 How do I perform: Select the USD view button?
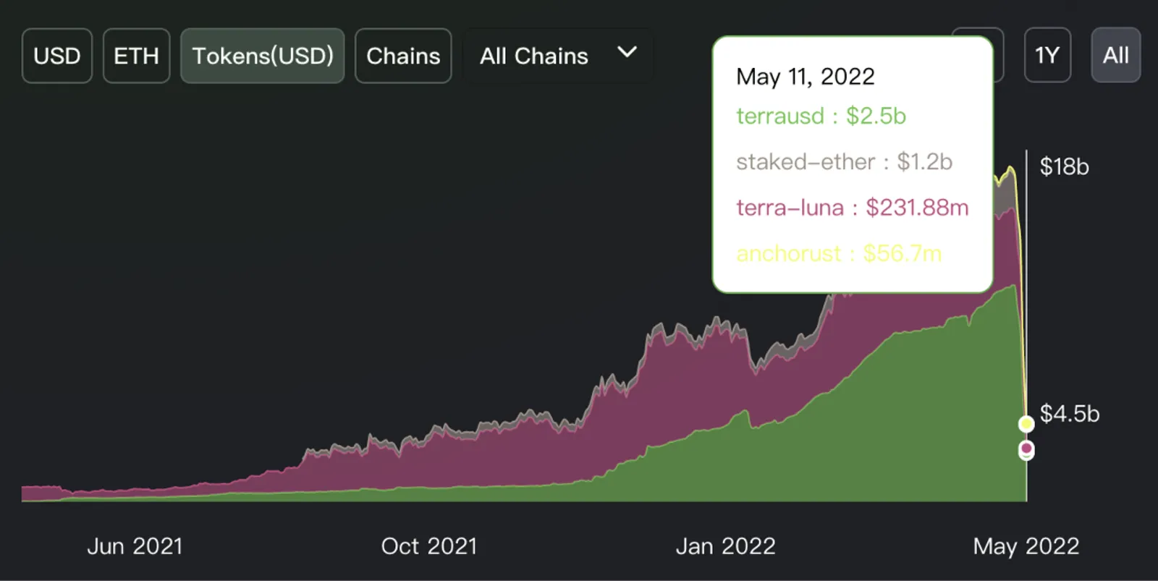[x=57, y=56]
